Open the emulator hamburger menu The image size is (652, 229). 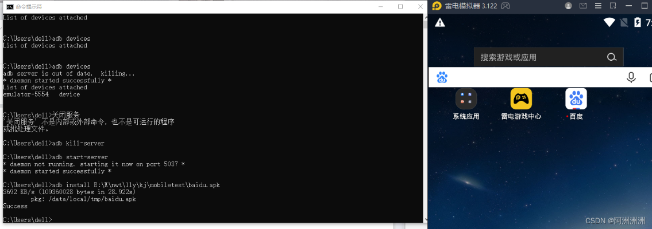pyautogui.click(x=599, y=6)
